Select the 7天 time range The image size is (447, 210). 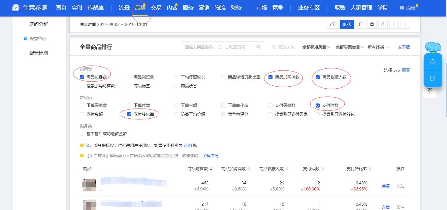pyautogui.click(x=332, y=24)
